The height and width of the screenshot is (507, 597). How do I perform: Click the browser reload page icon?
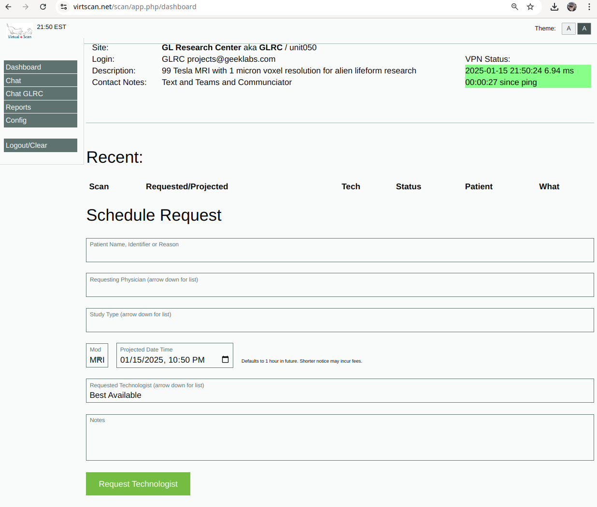click(43, 7)
